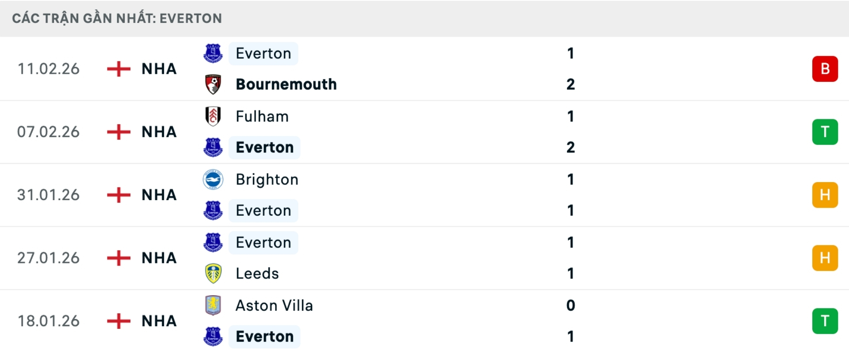
Task: Open the Brighton club crest
Action: click(213, 179)
